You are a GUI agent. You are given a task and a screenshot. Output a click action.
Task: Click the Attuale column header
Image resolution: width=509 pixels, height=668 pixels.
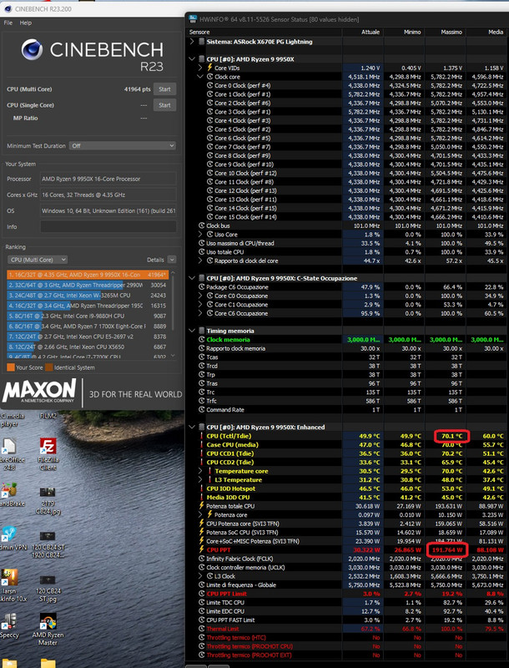pos(370,32)
